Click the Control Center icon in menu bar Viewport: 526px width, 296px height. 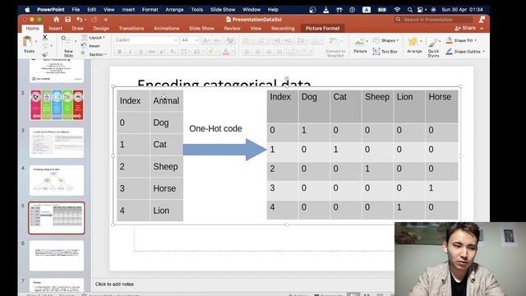click(420, 10)
